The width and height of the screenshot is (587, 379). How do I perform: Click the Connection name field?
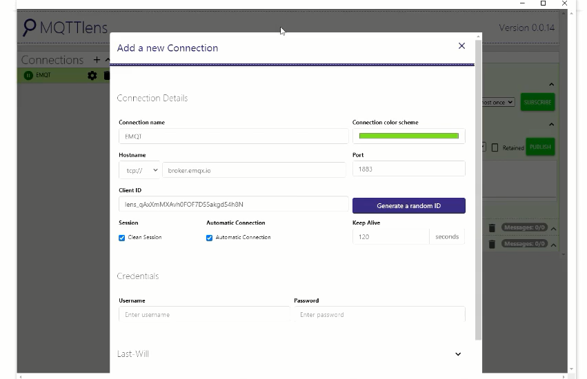tap(234, 136)
